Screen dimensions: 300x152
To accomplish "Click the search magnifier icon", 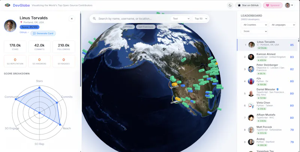I will click(x=94, y=19).
